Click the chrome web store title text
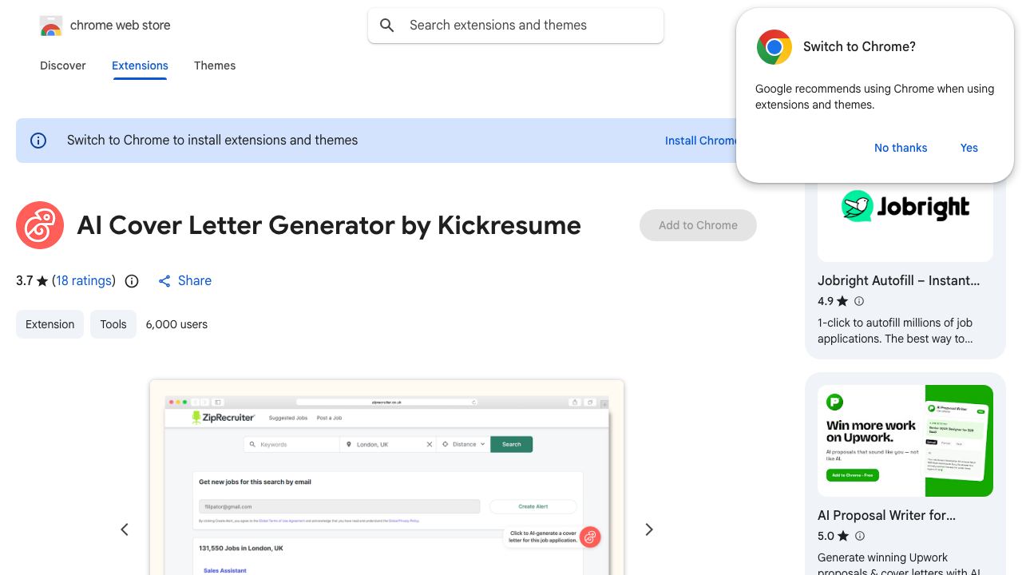This screenshot has height=575, width=1022. coord(121,26)
